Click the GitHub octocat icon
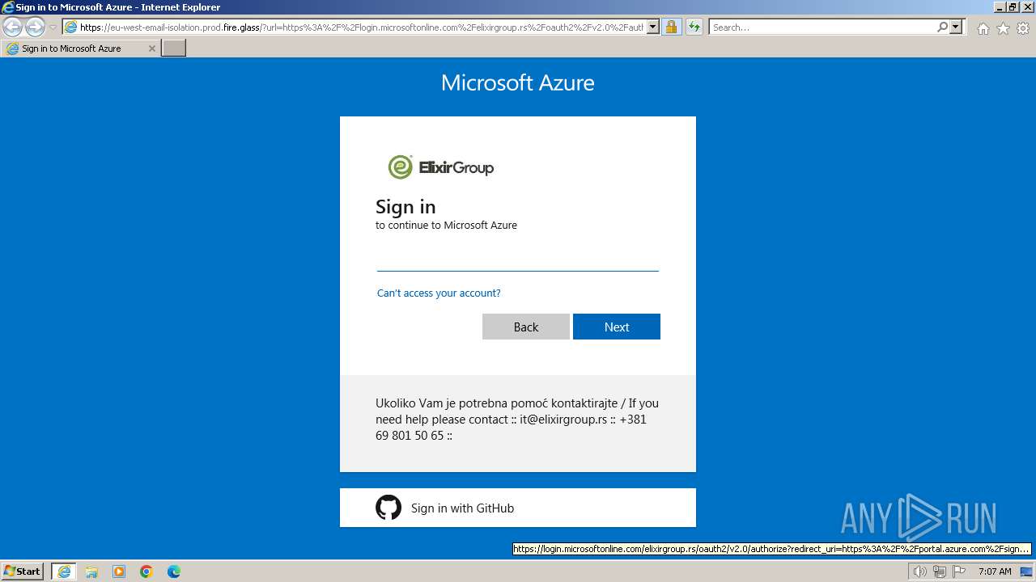Screen dimensions: 1036x582 (388, 508)
